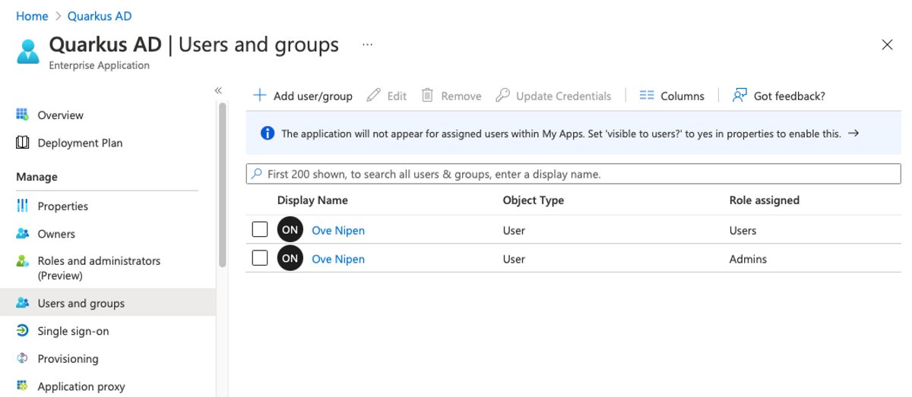Sort by Object Type column header
The width and height of the screenshot is (912, 397).
click(534, 200)
